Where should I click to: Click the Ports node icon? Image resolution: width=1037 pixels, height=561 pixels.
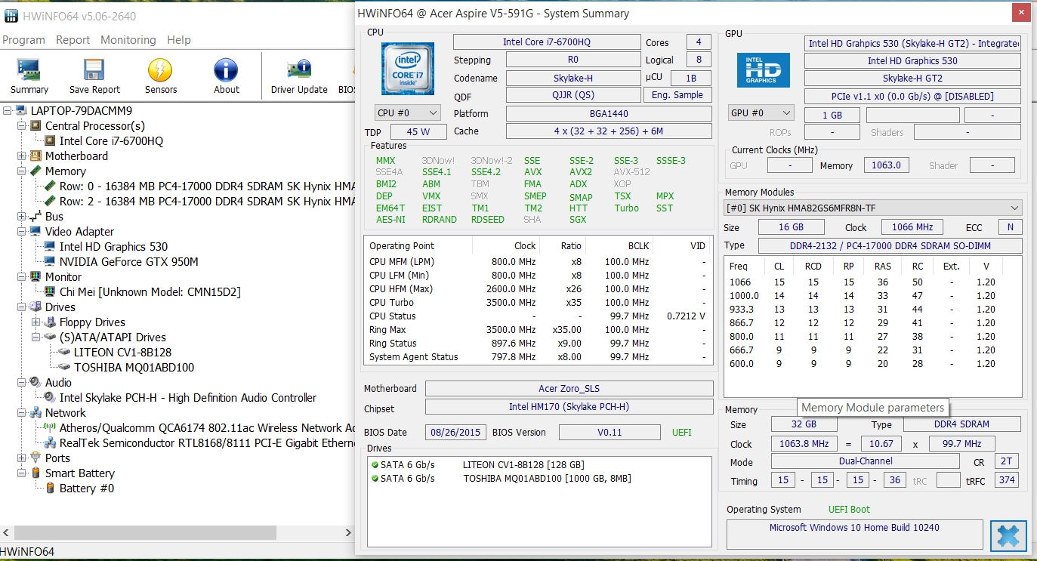(35, 458)
